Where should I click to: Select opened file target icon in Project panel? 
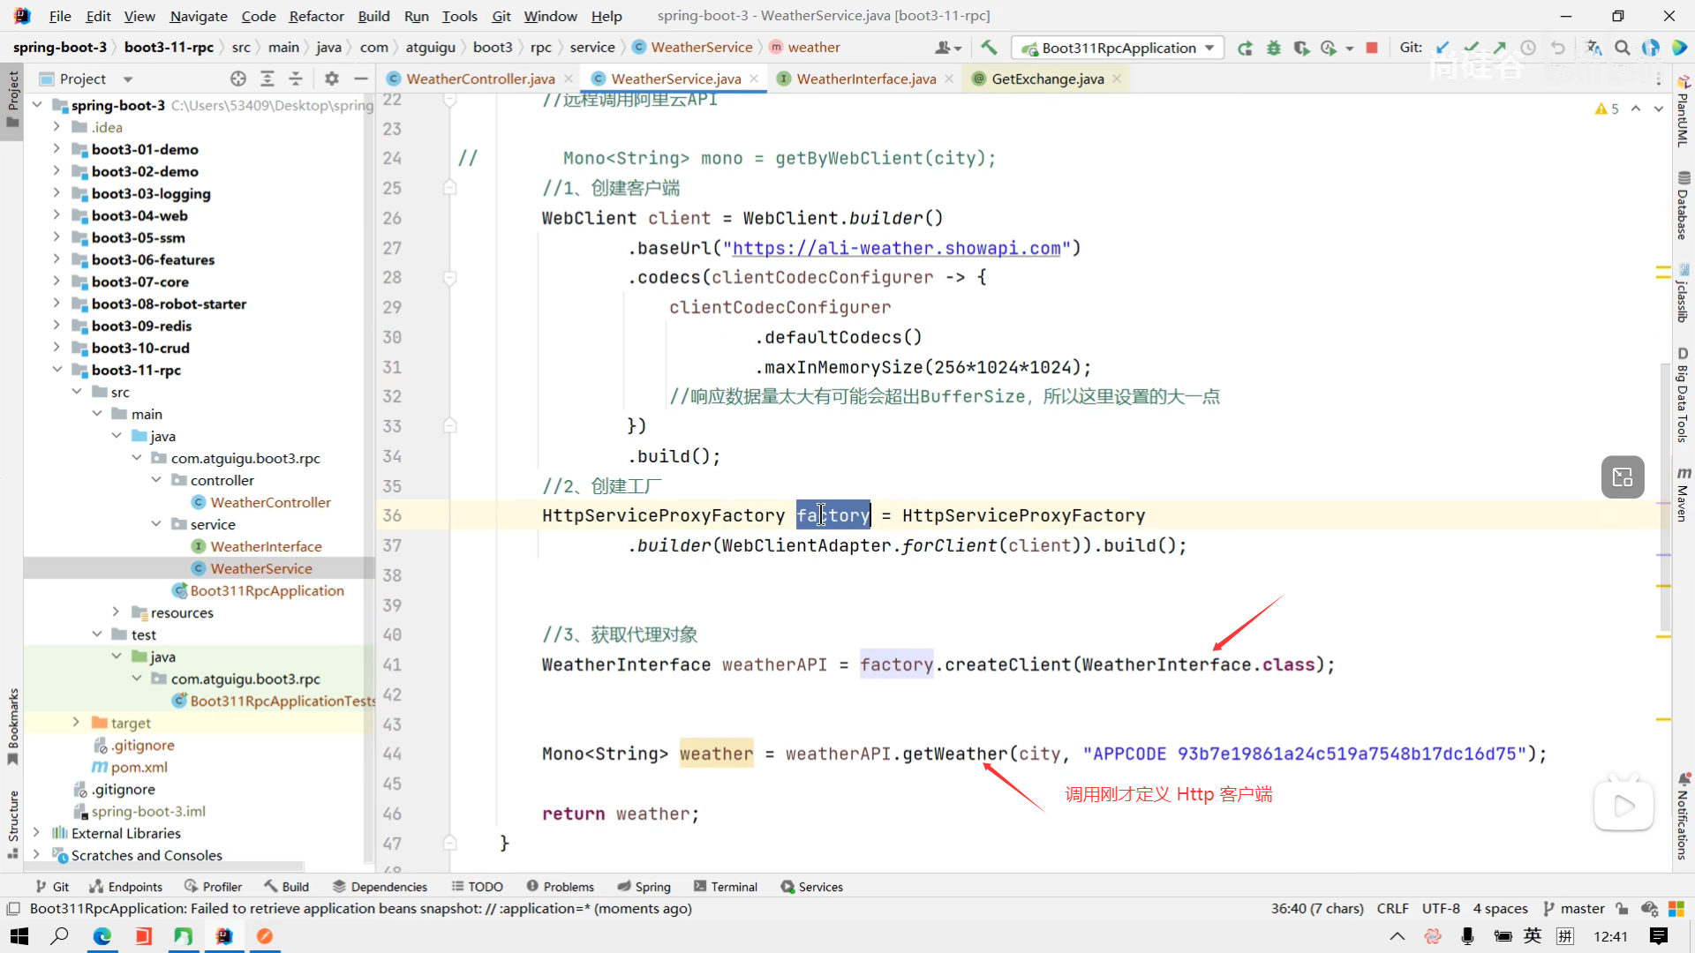coord(238,79)
